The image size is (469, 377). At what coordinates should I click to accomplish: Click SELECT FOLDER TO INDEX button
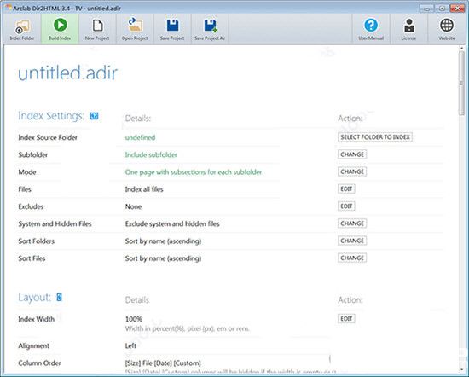tap(375, 137)
